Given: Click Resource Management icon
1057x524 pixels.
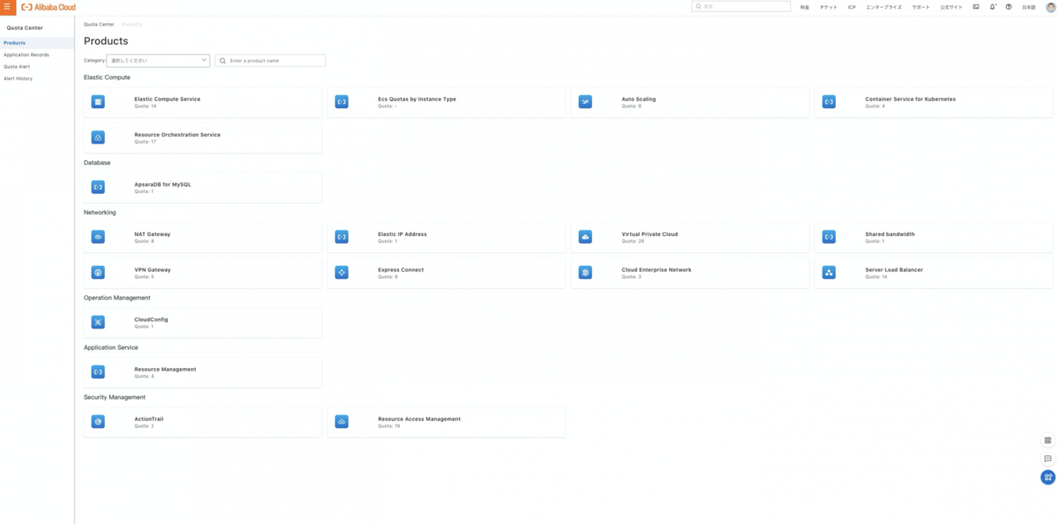Looking at the screenshot, I should (x=99, y=372).
